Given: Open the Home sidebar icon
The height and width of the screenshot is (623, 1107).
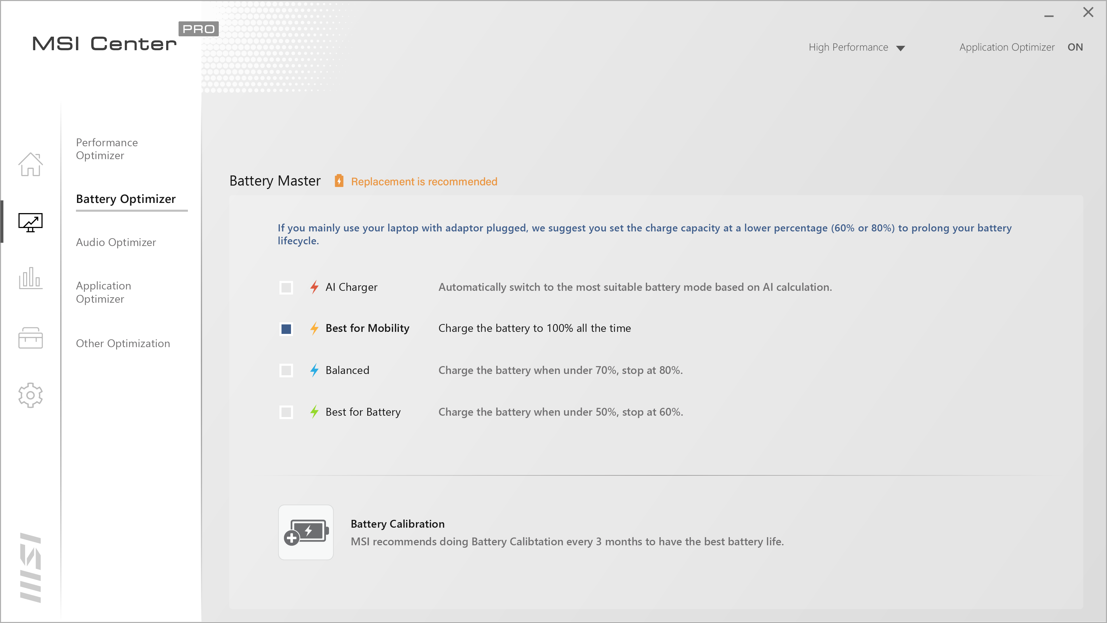Looking at the screenshot, I should pos(30,164).
